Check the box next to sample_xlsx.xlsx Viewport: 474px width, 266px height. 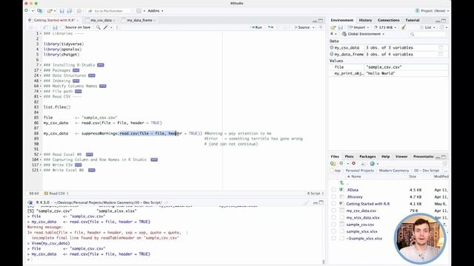pos(333,231)
